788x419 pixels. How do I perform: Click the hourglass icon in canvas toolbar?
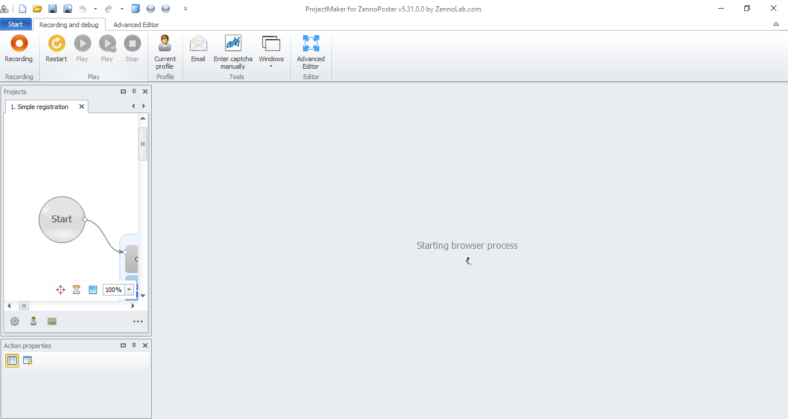click(x=76, y=290)
